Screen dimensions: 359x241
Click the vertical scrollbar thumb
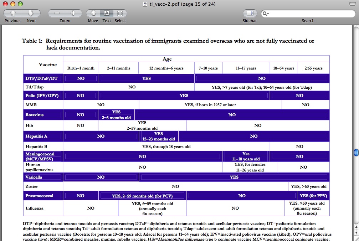(x=356, y=153)
